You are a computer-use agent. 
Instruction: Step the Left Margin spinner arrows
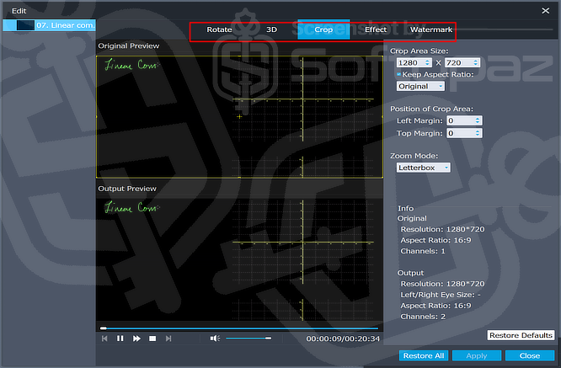[x=478, y=121]
